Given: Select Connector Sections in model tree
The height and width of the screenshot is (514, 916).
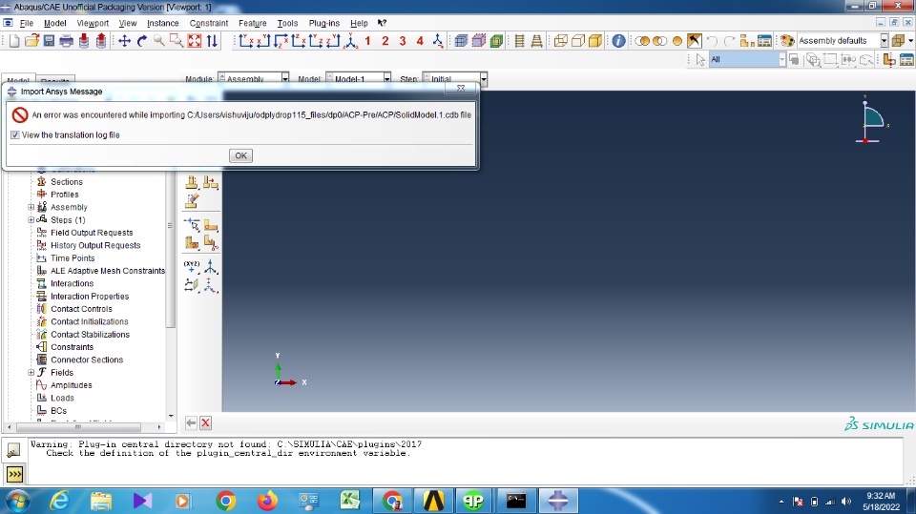Looking at the screenshot, I should (87, 360).
